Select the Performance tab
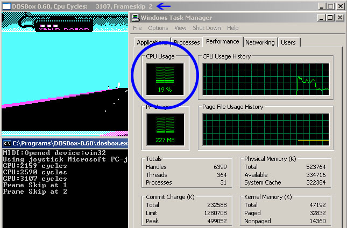The width and height of the screenshot is (347, 228). click(x=223, y=41)
